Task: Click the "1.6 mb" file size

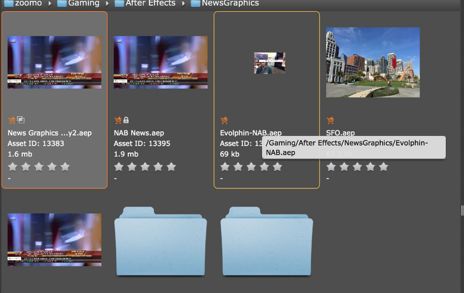Action: (x=20, y=154)
